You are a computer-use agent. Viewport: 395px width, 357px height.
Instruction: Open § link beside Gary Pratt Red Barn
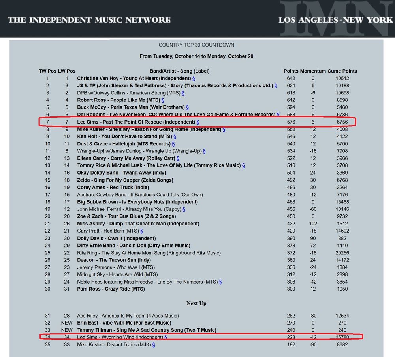pos(141,231)
